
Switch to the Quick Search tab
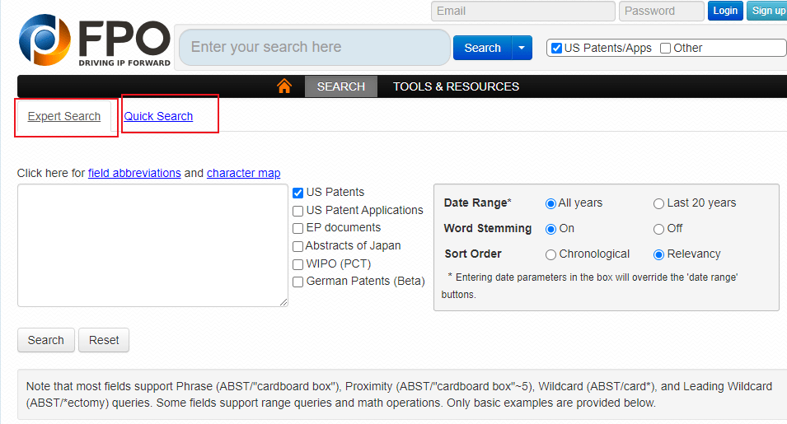click(158, 116)
